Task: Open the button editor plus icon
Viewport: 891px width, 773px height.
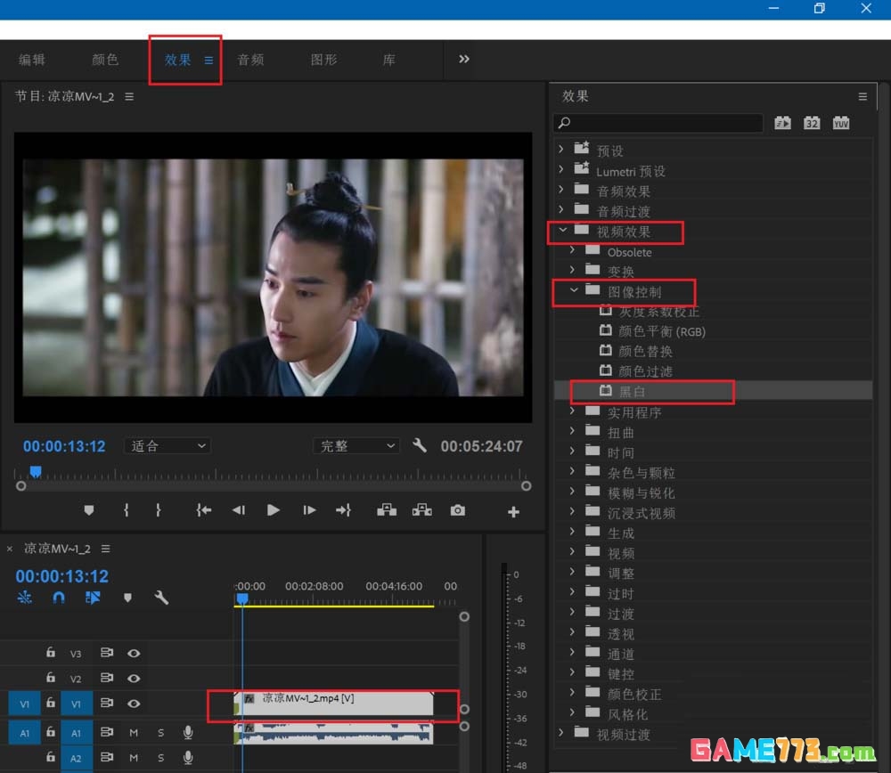Action: (x=513, y=512)
